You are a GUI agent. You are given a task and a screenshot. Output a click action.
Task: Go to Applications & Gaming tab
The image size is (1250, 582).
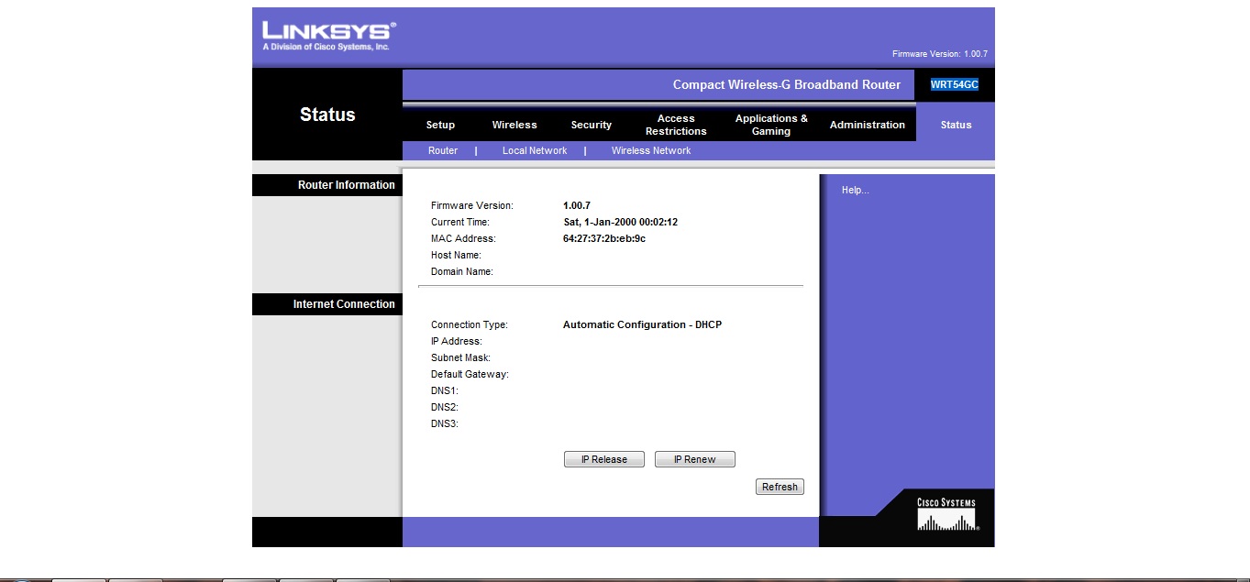coord(771,125)
